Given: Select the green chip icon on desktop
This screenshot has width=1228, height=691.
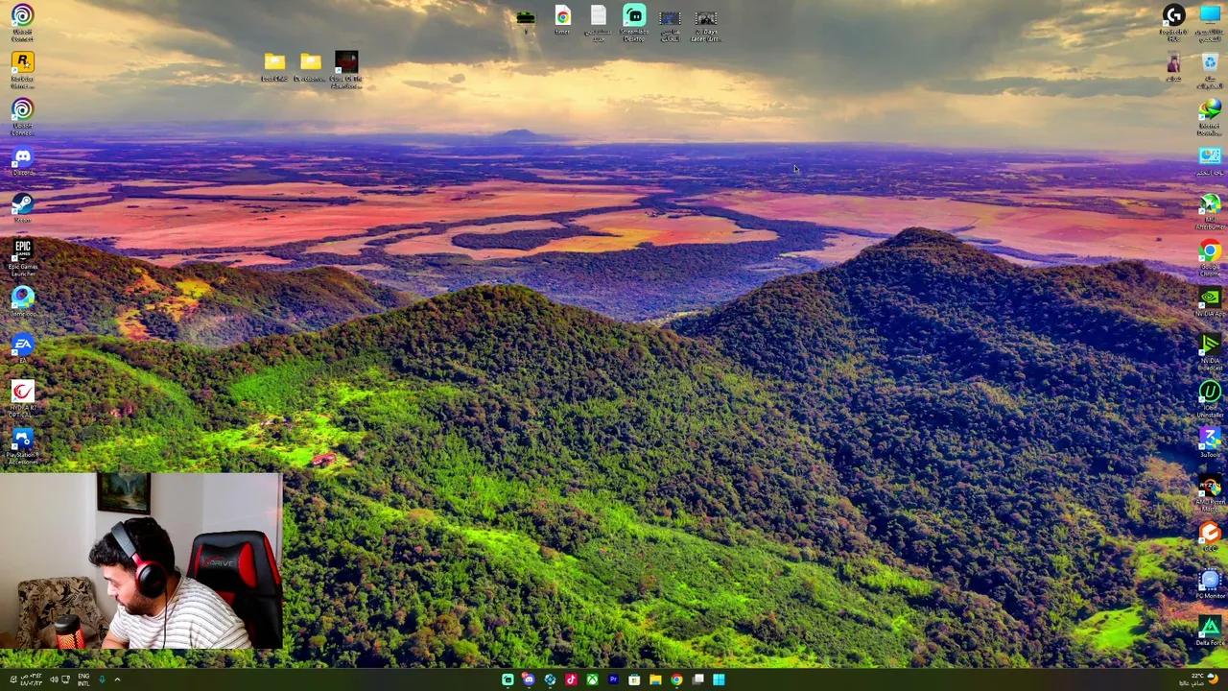Looking at the screenshot, I should [526, 17].
